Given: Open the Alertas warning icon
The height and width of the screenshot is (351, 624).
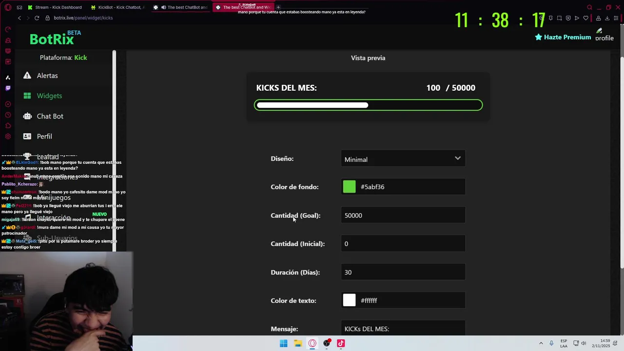Looking at the screenshot, I should tap(27, 76).
